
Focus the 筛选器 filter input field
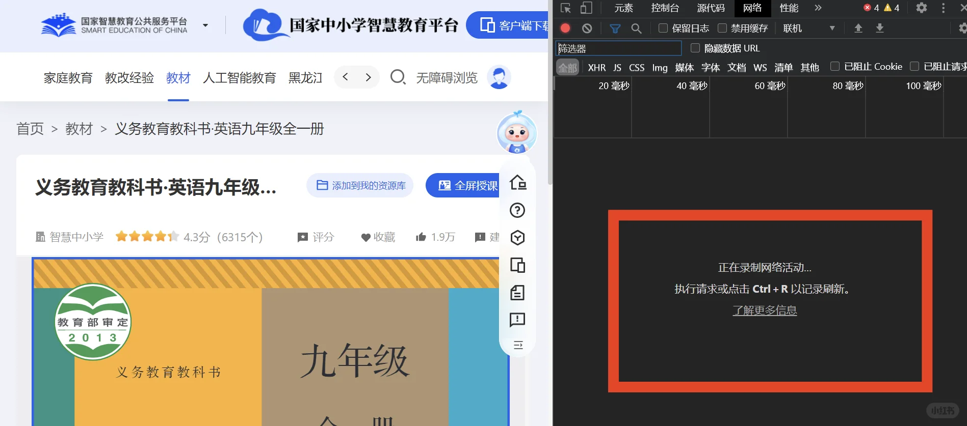pyautogui.click(x=618, y=48)
